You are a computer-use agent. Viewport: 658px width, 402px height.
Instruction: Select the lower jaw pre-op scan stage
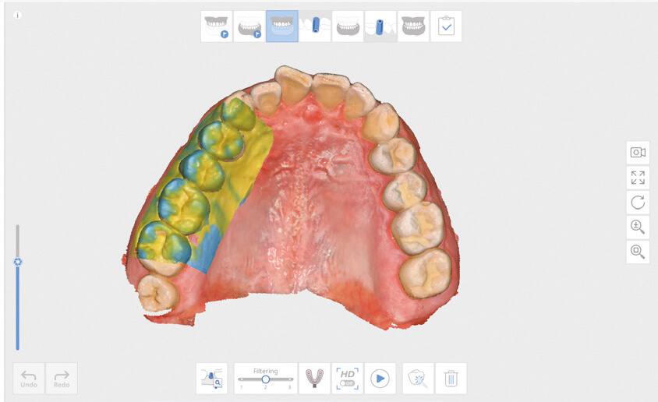coord(249,26)
